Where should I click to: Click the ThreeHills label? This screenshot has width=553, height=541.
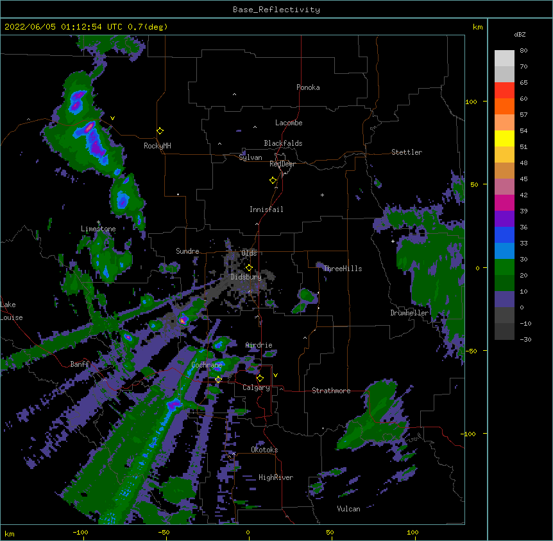[x=343, y=269]
